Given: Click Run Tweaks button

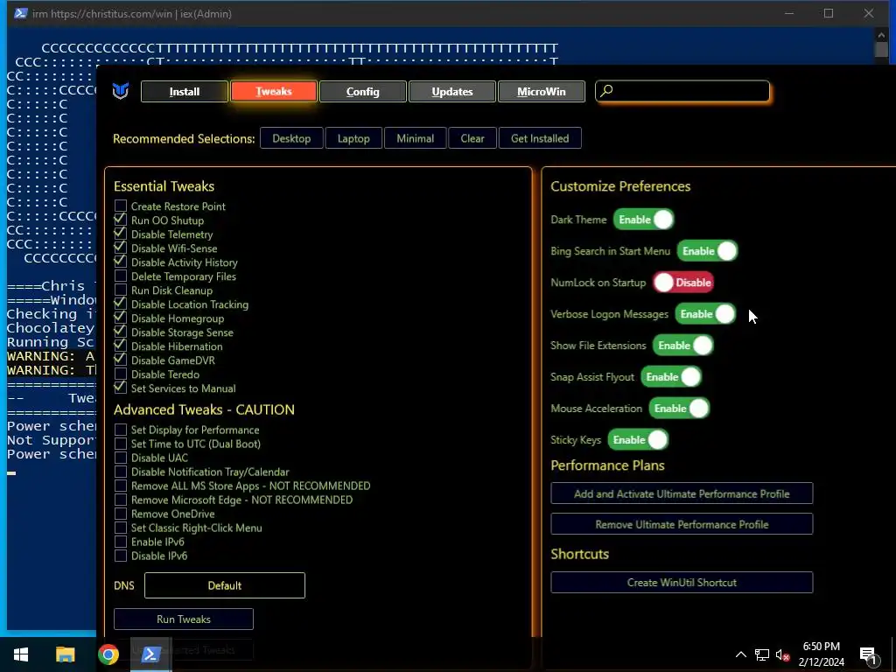Looking at the screenshot, I should [184, 619].
